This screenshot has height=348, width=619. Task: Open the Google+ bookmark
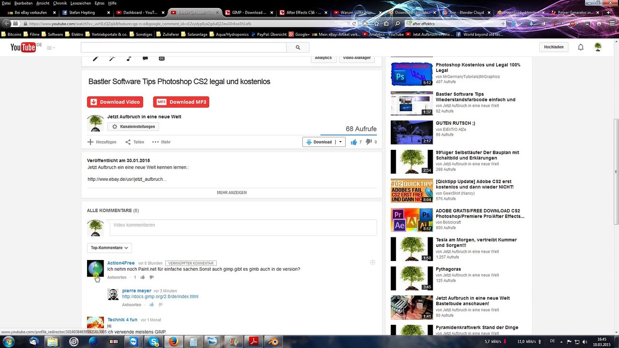(299, 34)
